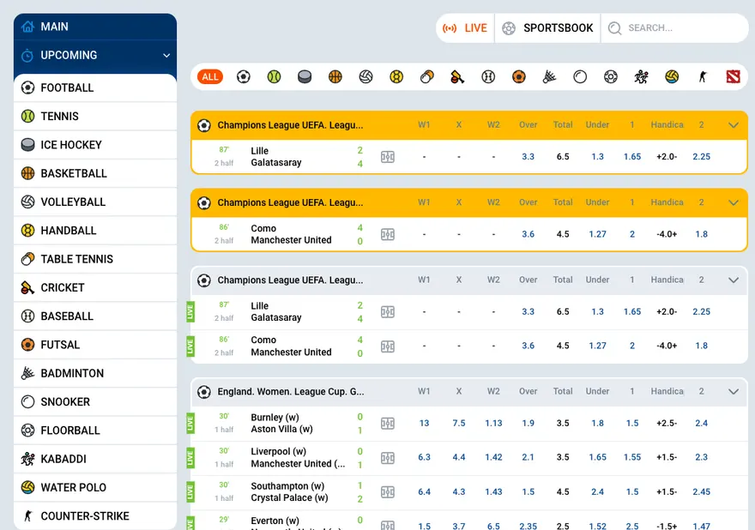Open TABLE TENNIS in the sidebar
Screen dimensions: 755x530
tap(95, 259)
